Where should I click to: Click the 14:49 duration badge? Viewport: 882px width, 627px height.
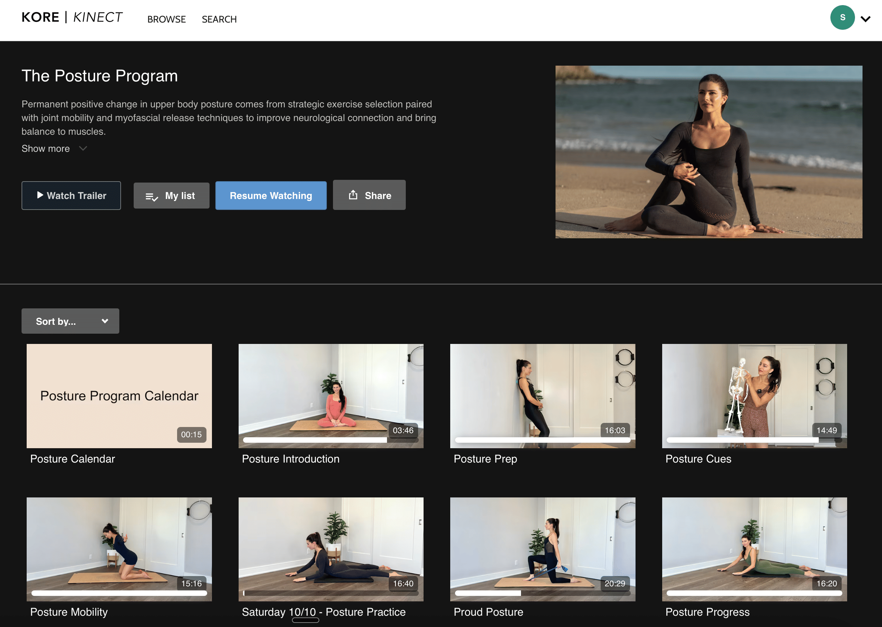[827, 430]
